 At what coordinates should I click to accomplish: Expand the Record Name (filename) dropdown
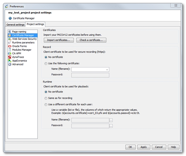(107, 70)
